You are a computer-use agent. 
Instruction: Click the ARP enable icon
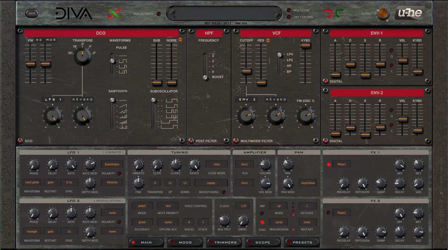point(262,214)
